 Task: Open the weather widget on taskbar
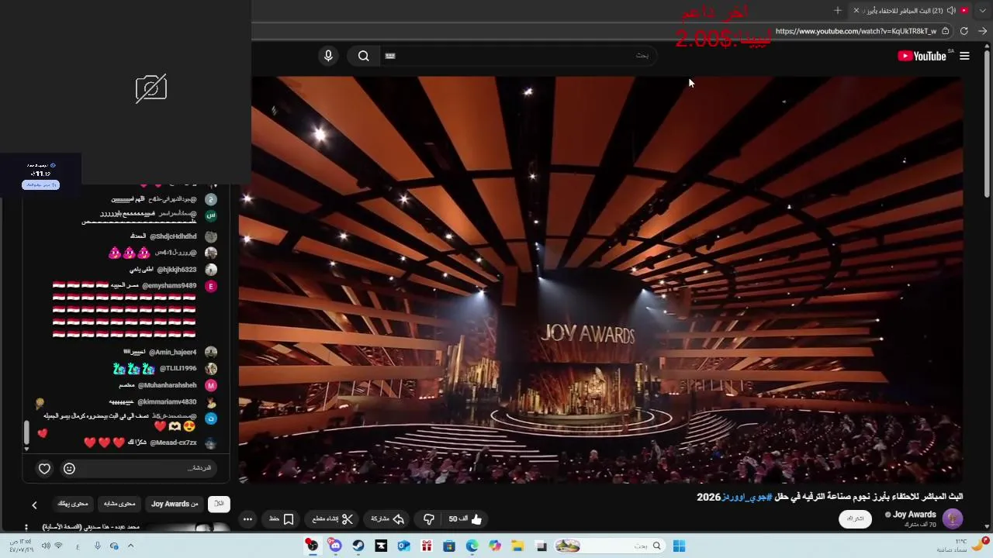click(962, 546)
